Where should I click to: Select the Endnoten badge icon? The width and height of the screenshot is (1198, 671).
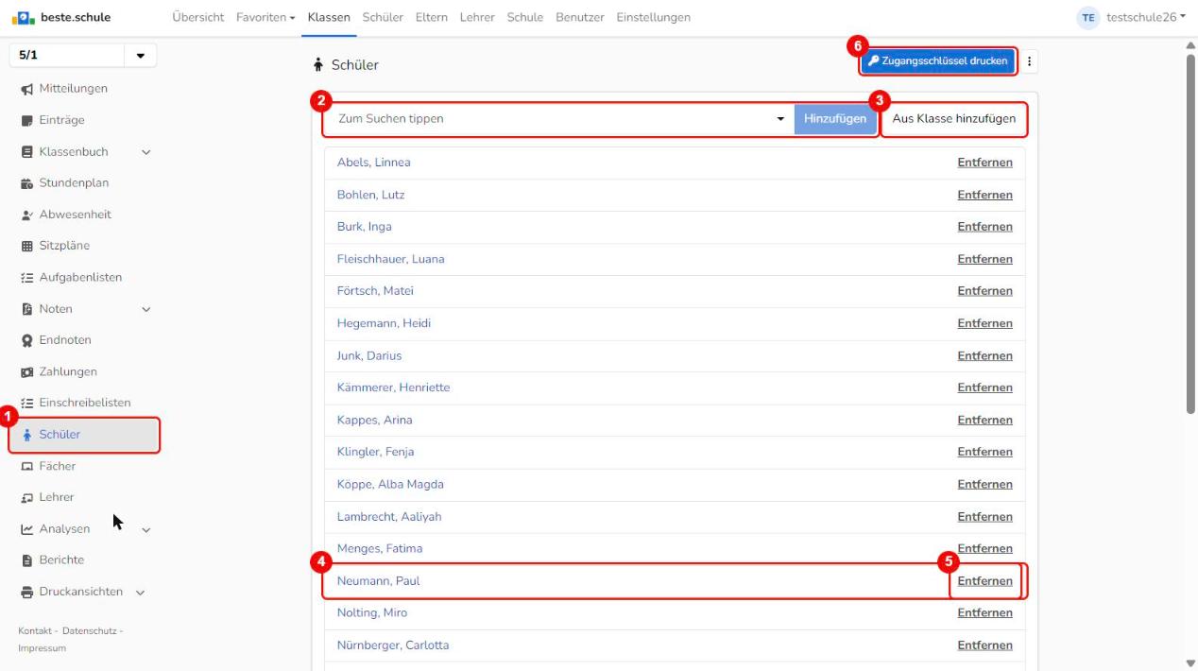point(26,340)
